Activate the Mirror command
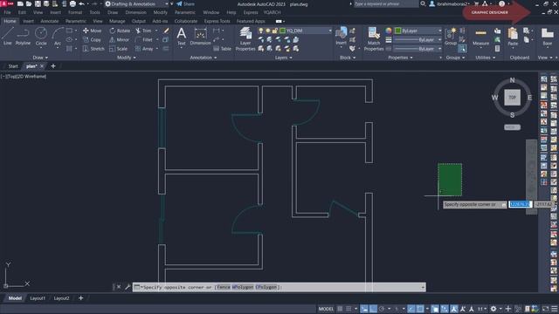The image size is (559, 314). (x=120, y=40)
